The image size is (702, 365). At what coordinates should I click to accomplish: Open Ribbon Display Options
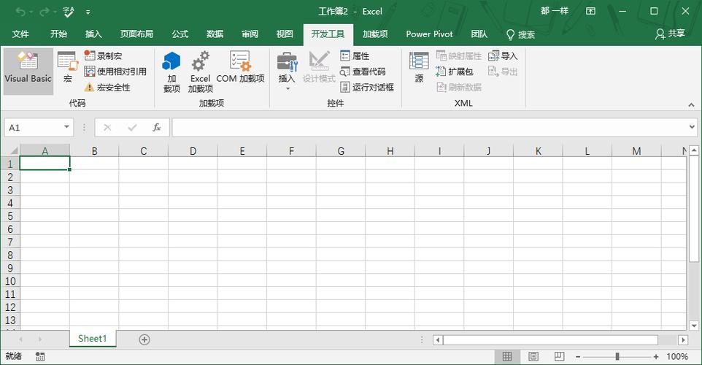click(591, 11)
